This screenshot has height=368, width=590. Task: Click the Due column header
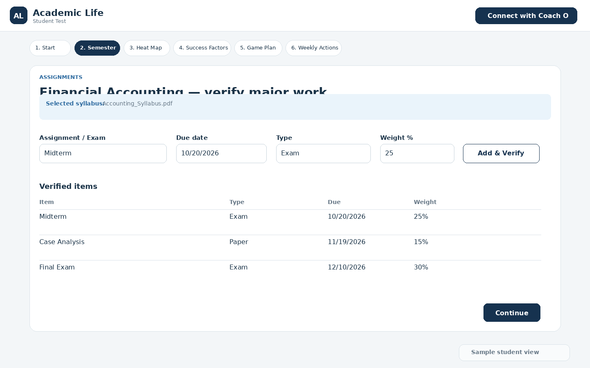point(334,202)
